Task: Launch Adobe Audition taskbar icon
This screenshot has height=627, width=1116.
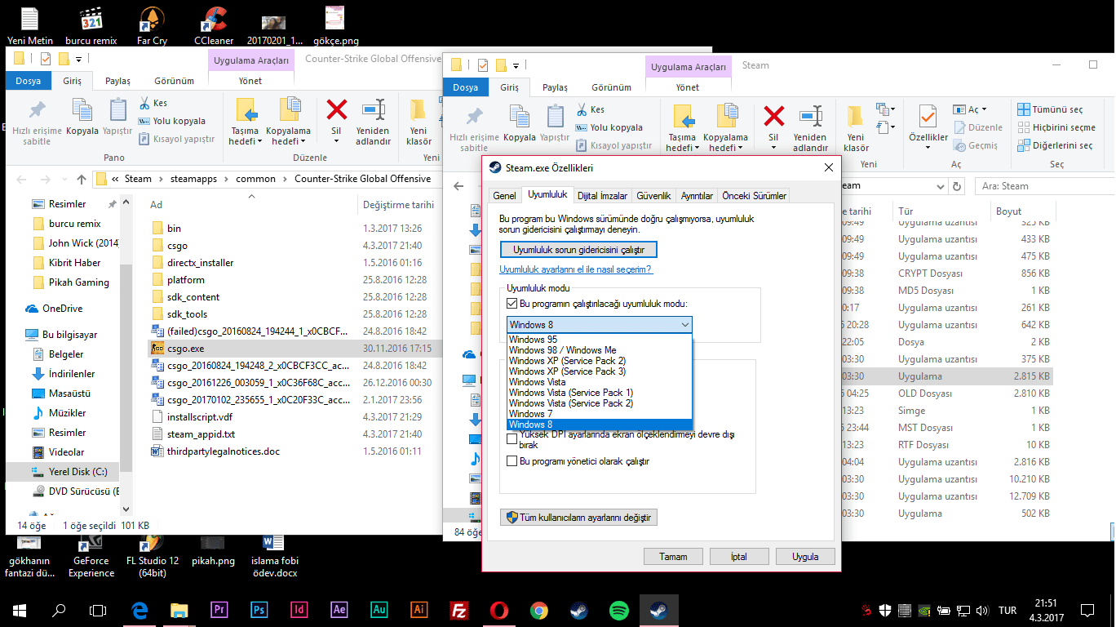Action: [x=379, y=610]
